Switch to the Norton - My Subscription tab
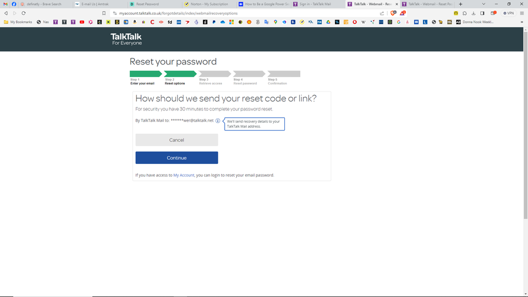528x297 pixels. coord(209,4)
